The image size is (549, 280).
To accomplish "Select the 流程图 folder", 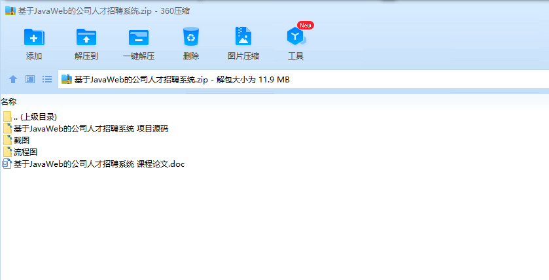I will point(20,152).
